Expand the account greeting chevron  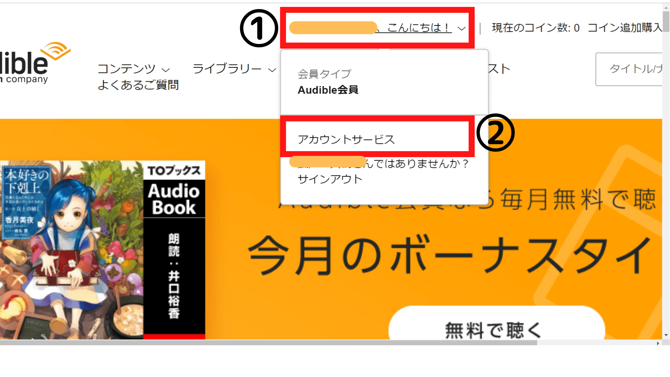462,28
